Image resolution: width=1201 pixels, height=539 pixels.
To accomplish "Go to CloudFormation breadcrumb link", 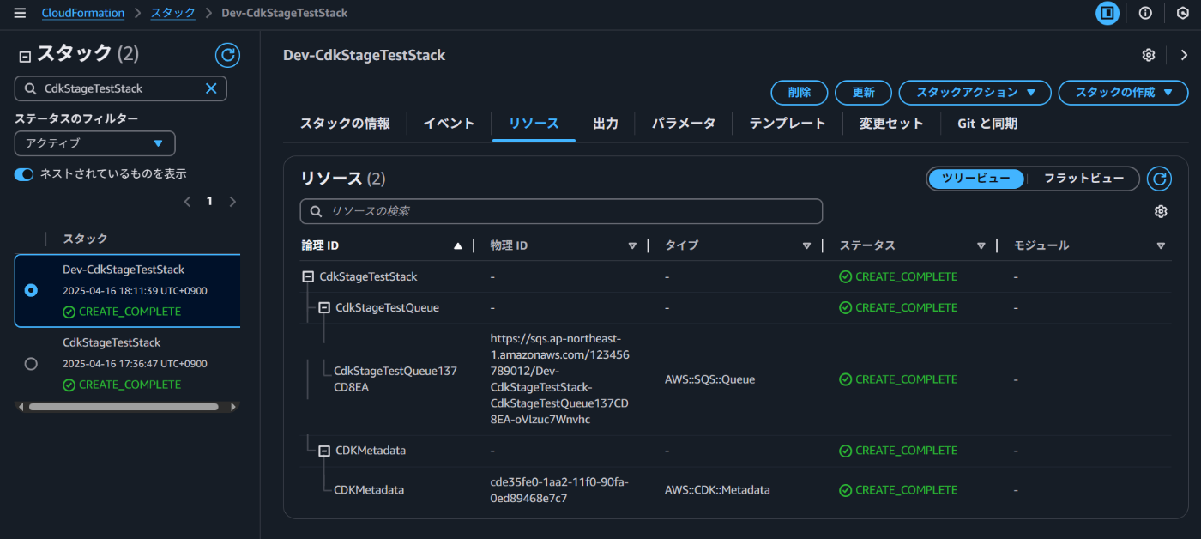I will tap(83, 13).
